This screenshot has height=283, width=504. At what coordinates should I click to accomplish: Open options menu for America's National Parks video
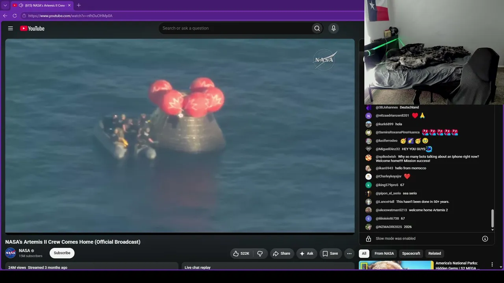(492, 265)
